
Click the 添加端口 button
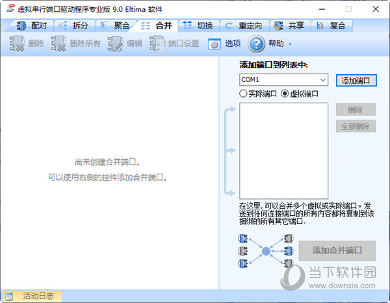pyautogui.click(x=356, y=81)
